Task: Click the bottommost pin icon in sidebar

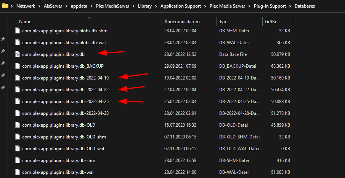Action: pyautogui.click(x=3, y=88)
